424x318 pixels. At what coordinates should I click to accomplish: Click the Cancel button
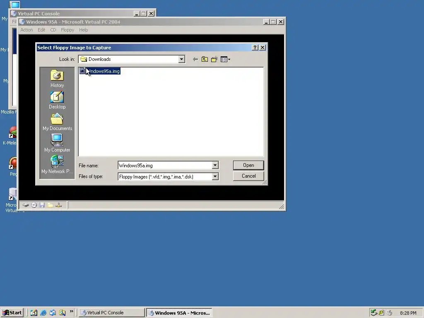pos(248,176)
